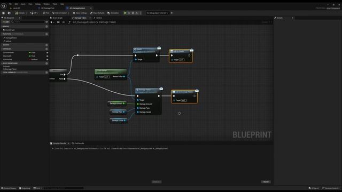Image resolution: width=342 pixels, height=192 pixels.
Task: Select EventGraph in the Graphs list
Action: tap(9, 30)
